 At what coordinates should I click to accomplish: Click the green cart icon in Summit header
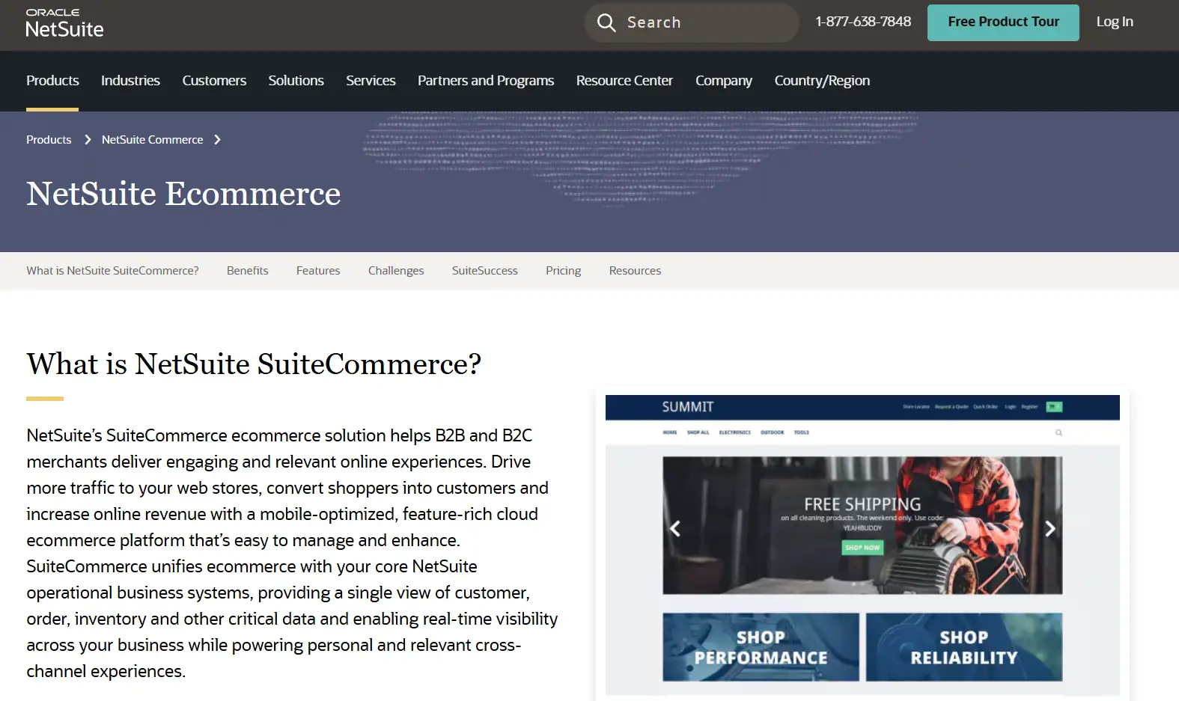click(x=1054, y=407)
